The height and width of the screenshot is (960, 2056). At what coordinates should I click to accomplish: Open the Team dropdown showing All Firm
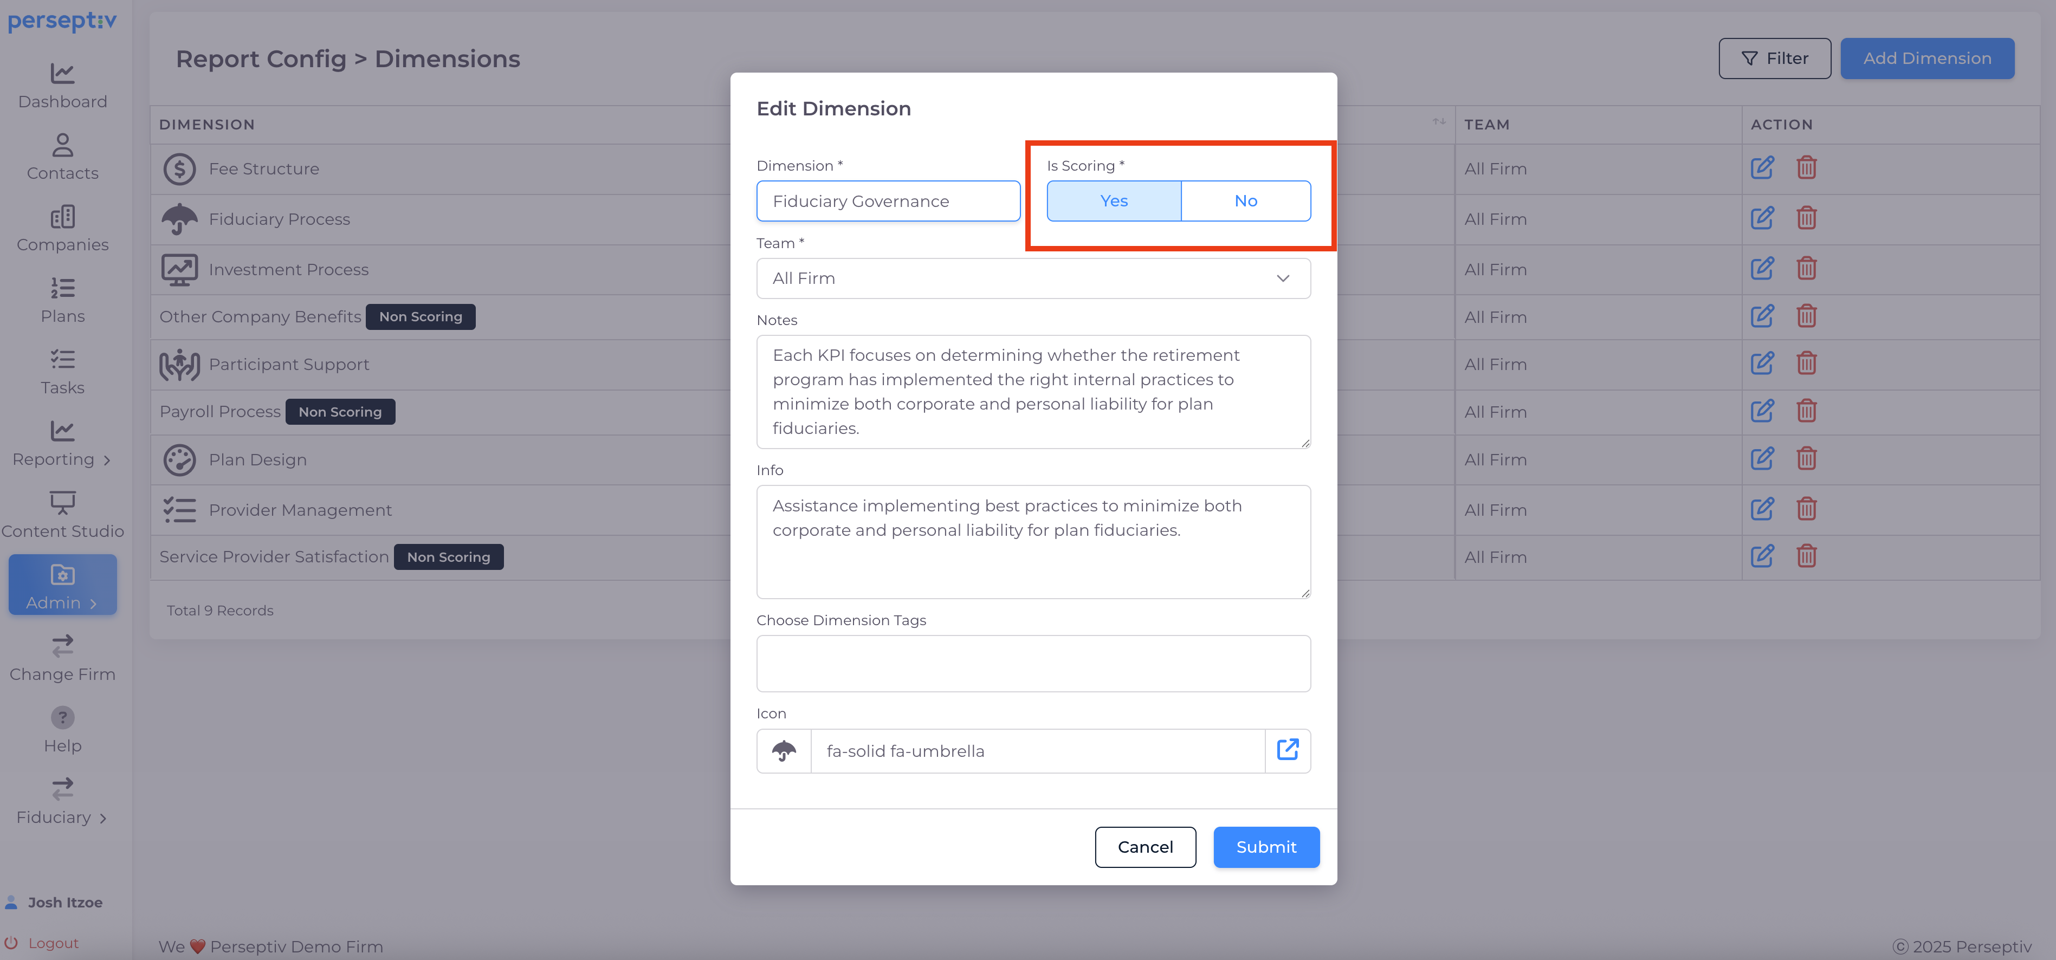coord(1033,278)
